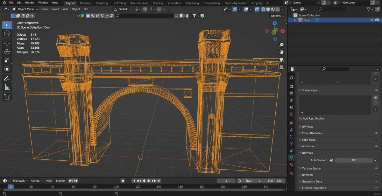Viewport: 382px width, 196px height.
Task: Hide Door object with eye icon
Action: [x=372, y=20]
